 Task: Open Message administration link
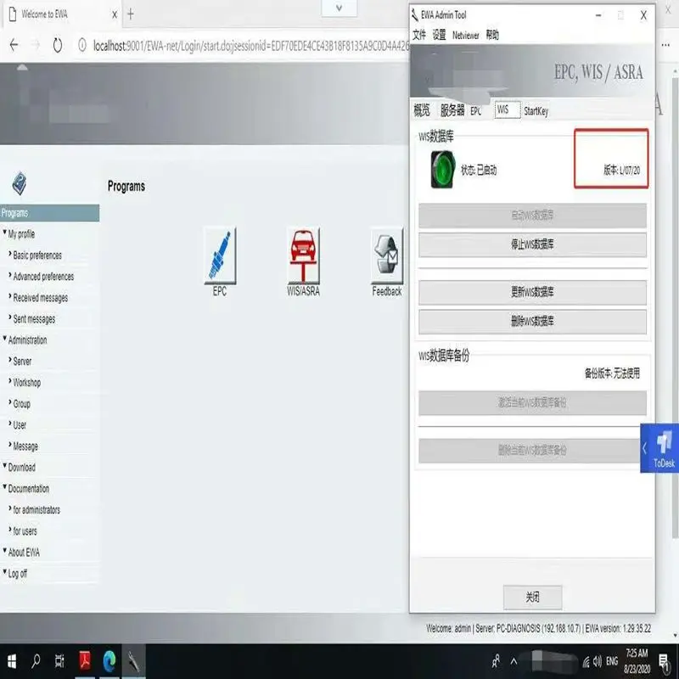click(25, 446)
